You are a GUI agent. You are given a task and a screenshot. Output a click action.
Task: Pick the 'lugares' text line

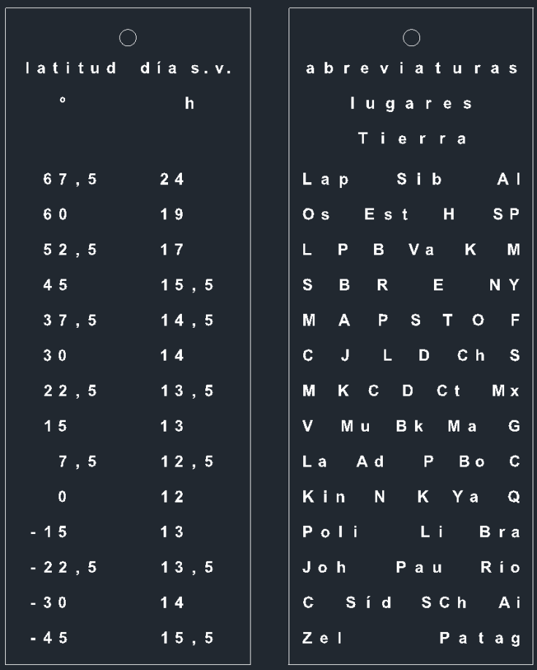click(411, 105)
